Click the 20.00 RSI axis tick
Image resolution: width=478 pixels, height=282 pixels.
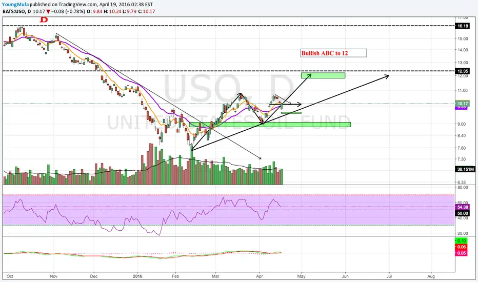point(463,233)
